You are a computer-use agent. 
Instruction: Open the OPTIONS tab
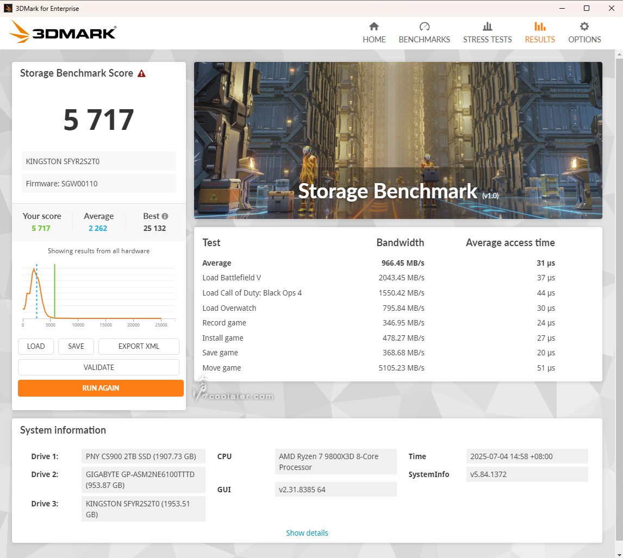(584, 33)
